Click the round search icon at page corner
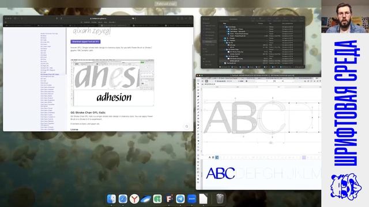This screenshot has height=207, width=369. [187, 126]
